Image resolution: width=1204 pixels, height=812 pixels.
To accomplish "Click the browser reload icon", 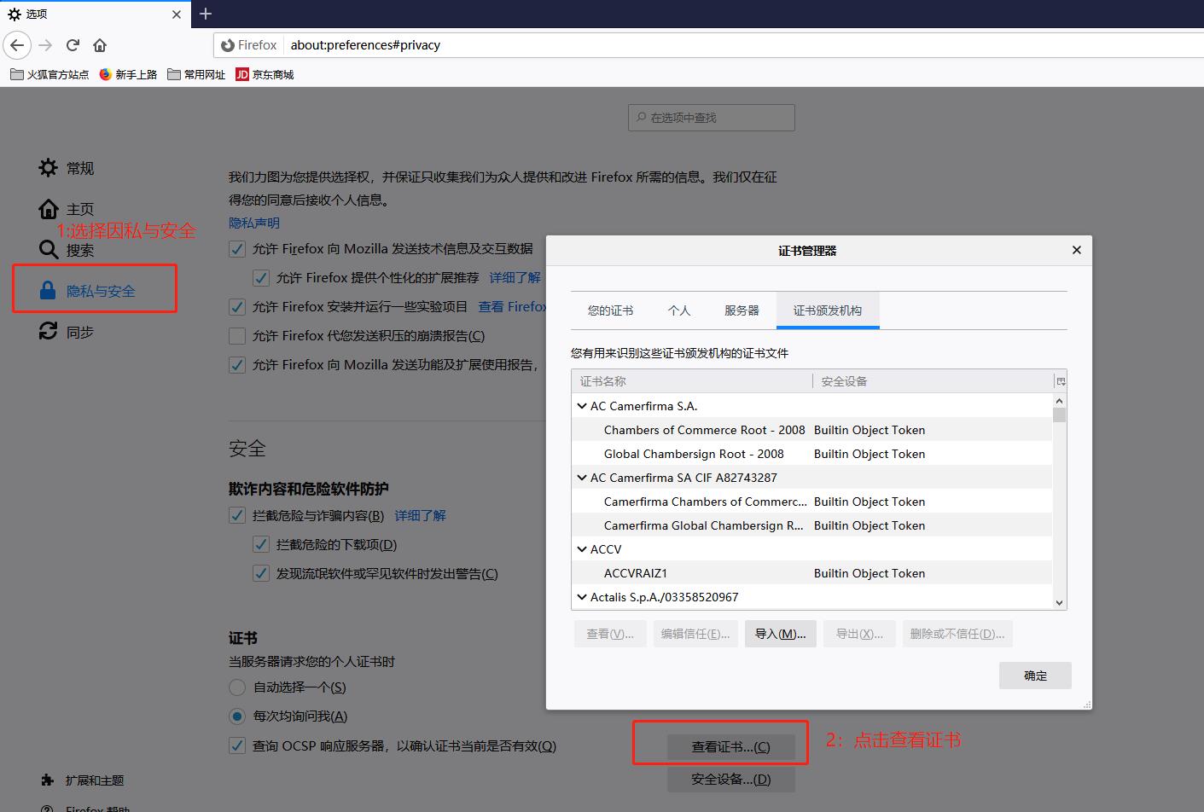I will pos(73,45).
